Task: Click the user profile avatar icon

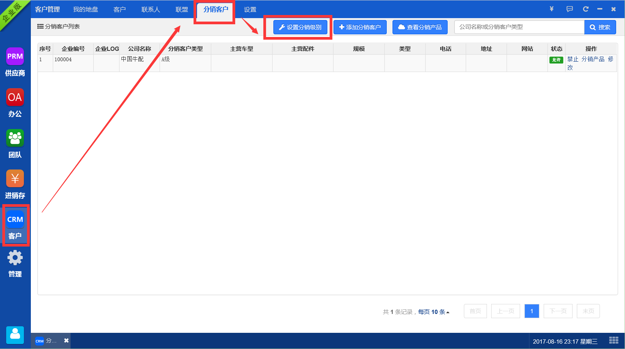Action: (x=15, y=335)
